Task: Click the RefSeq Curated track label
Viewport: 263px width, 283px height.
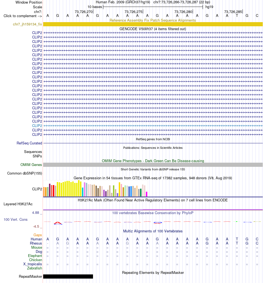Action: 29,143
